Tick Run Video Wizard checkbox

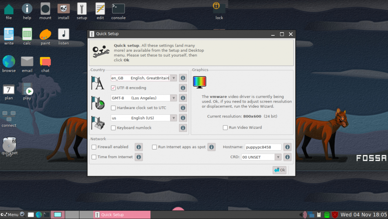[225, 128]
